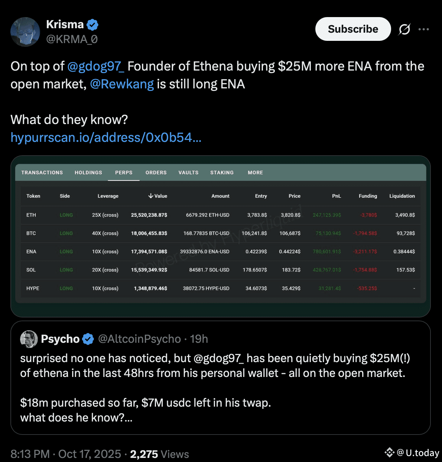Click the ENA token row
Screen dimensions: 442x462
[31, 251]
